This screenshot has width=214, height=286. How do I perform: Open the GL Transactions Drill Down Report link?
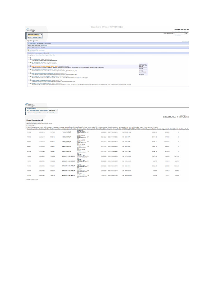coord(41,84)
